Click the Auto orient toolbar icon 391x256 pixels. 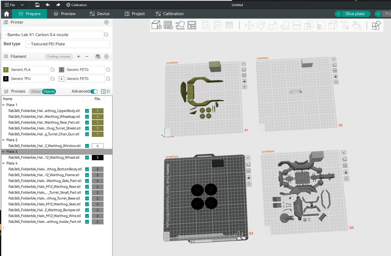[x=180, y=25]
